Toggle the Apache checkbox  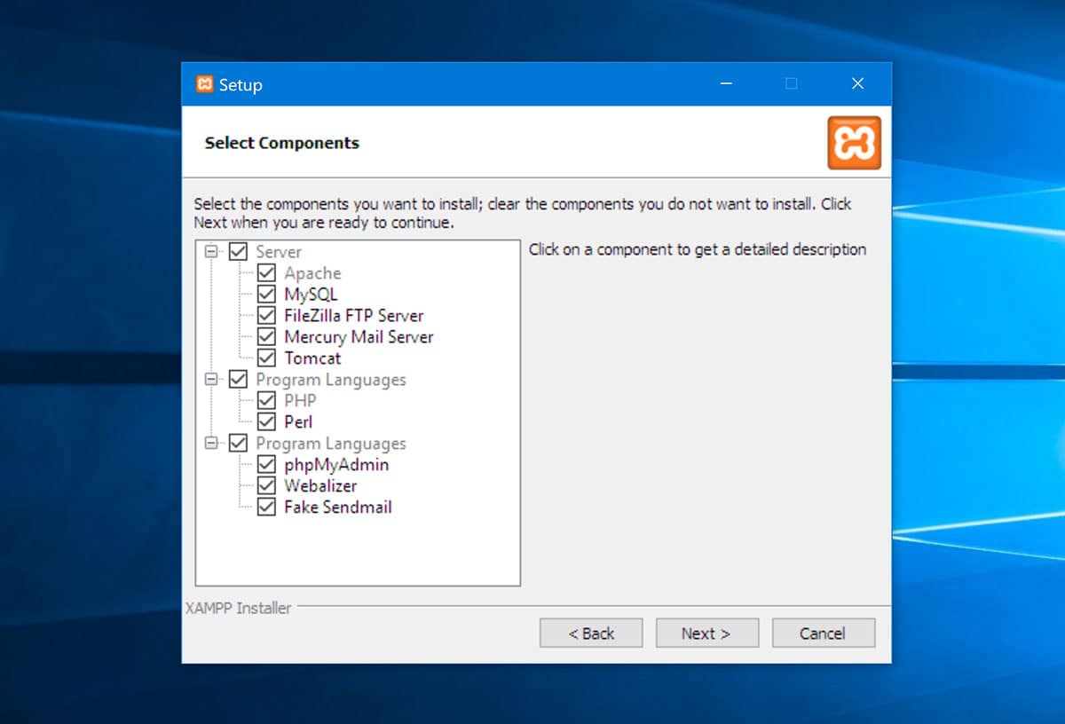coord(266,273)
